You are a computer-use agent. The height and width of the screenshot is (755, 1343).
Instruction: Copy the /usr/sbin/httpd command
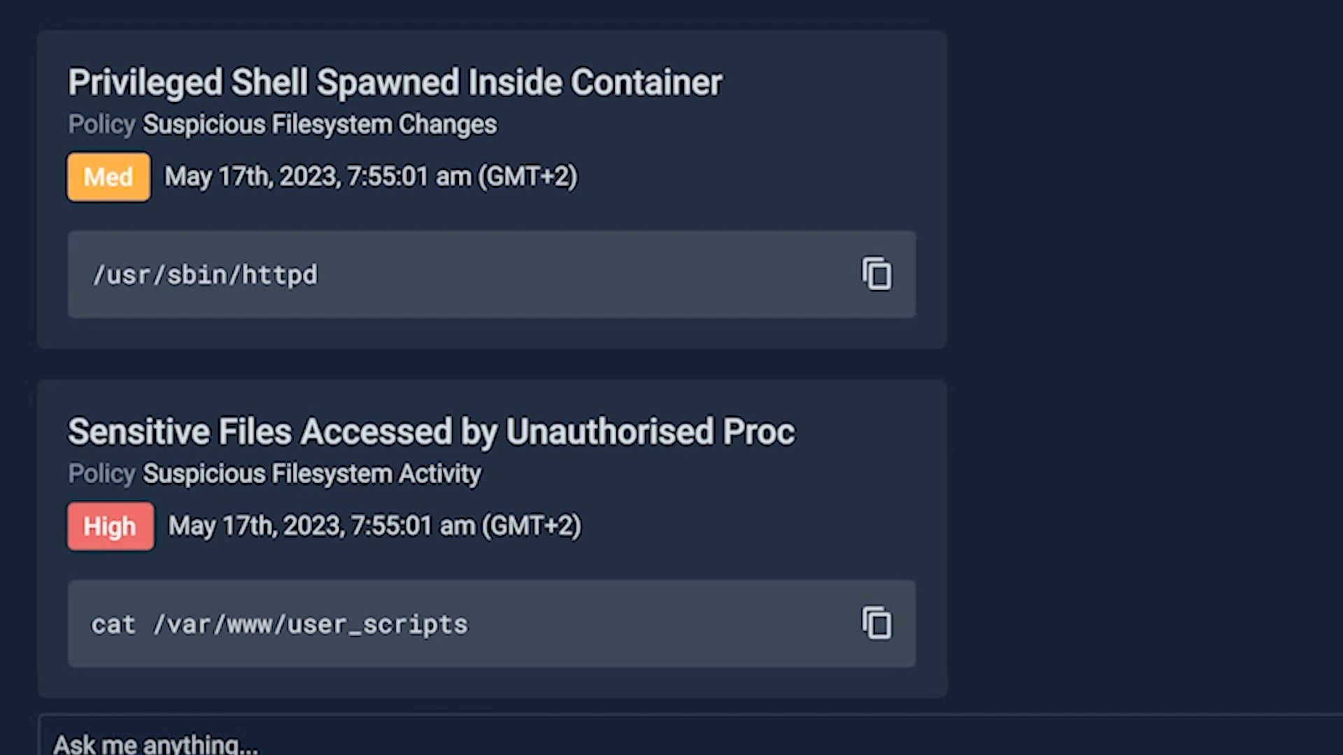[x=876, y=274]
